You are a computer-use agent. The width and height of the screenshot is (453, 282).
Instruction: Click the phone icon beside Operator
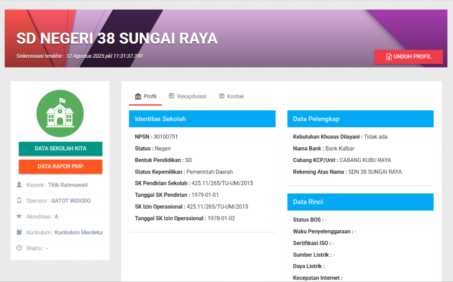pos(19,201)
